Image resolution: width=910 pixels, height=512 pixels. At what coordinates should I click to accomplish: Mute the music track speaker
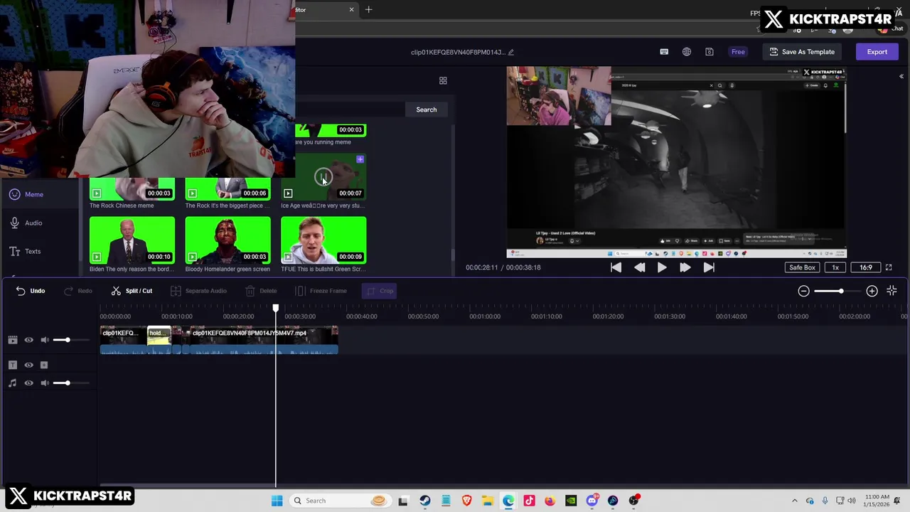click(x=45, y=383)
